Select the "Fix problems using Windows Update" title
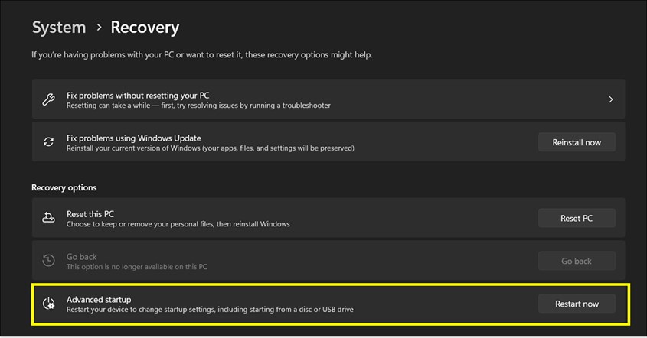 coord(134,138)
